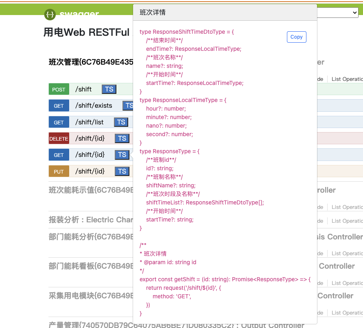Click the green Swagger logo icon
This screenshot has width=363, height=328.
tap(50, 15)
